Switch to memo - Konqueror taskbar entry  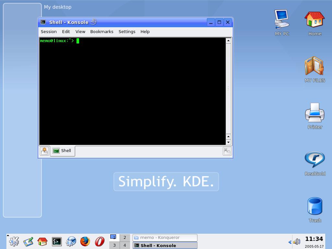point(165,238)
